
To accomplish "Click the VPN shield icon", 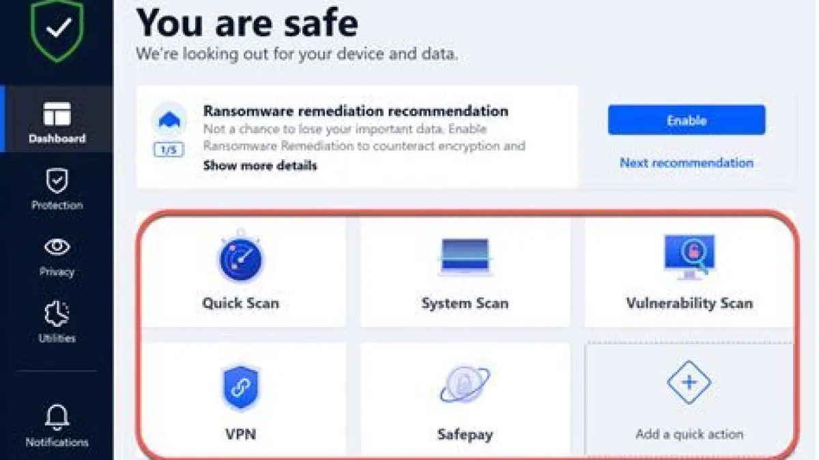I will pos(240,388).
